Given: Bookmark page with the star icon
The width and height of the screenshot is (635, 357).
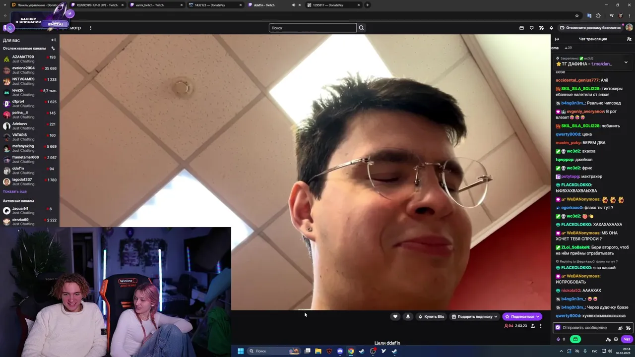Looking at the screenshot, I should click(576, 15).
